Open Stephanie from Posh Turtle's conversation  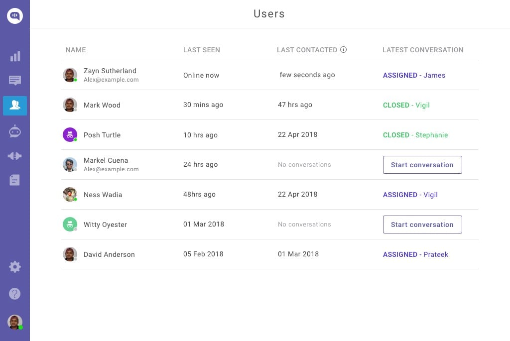(x=431, y=135)
